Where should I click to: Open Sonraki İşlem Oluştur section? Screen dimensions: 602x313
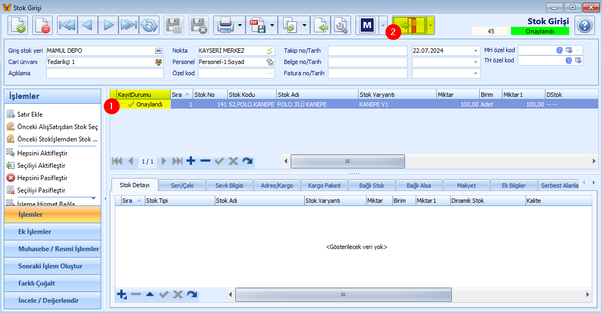[53, 266]
